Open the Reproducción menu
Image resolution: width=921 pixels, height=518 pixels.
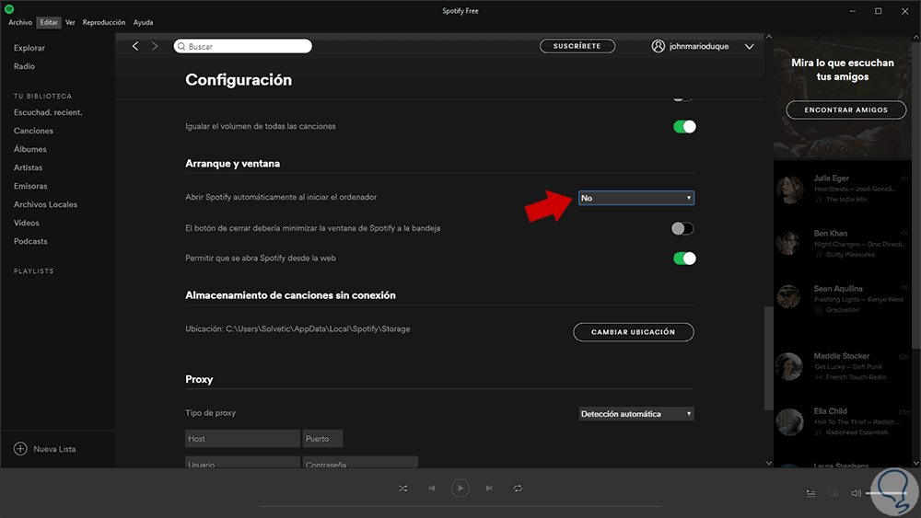tap(104, 22)
